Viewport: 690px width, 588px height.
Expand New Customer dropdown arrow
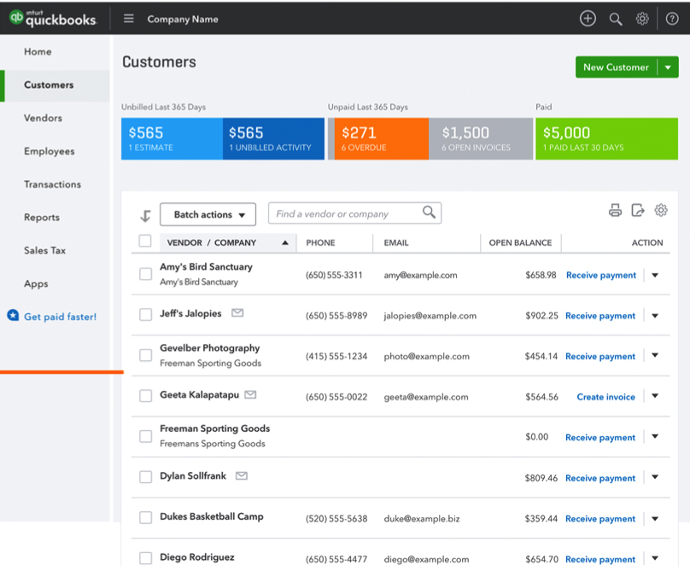(x=668, y=67)
